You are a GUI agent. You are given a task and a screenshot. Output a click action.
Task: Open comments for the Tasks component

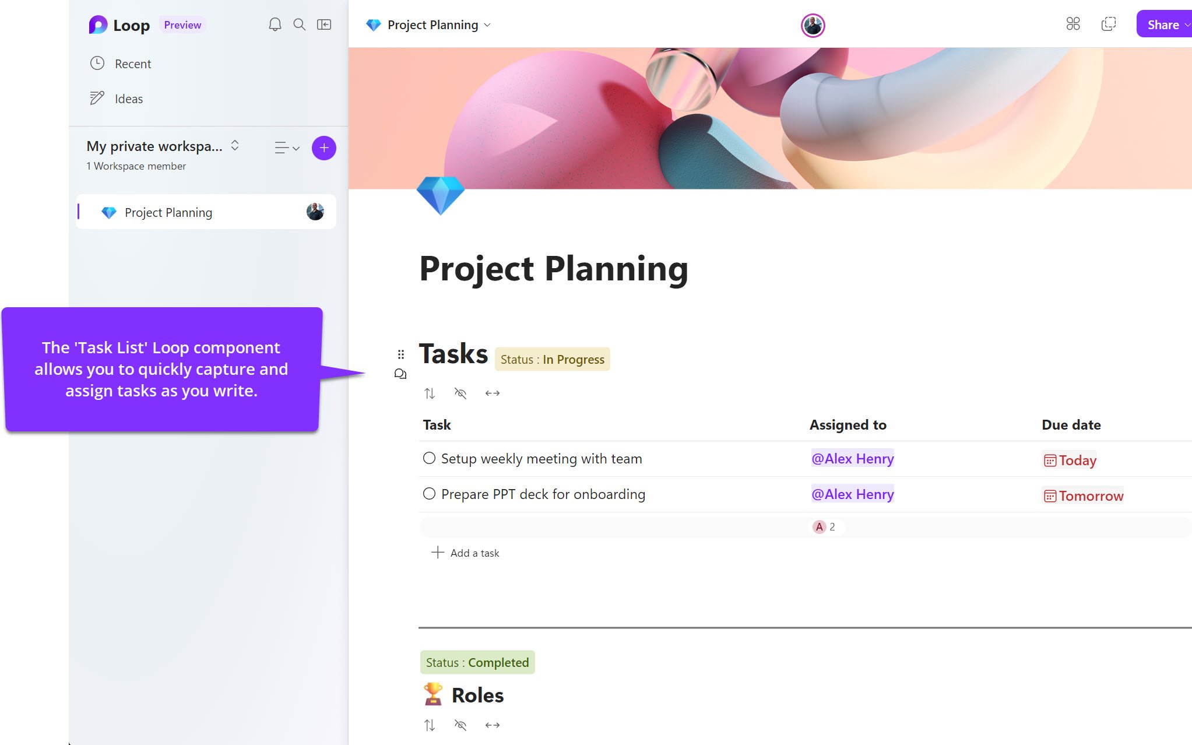400,374
